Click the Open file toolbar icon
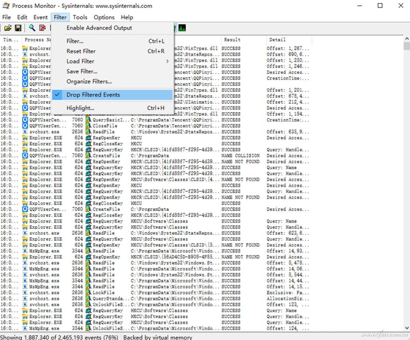This screenshot has width=410, height=340. click(x=8, y=28)
